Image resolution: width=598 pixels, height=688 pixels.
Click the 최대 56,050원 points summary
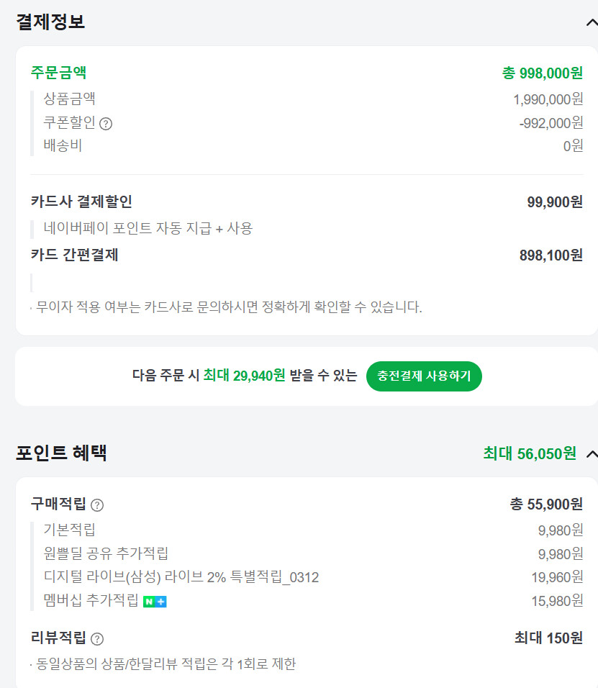pos(530,453)
